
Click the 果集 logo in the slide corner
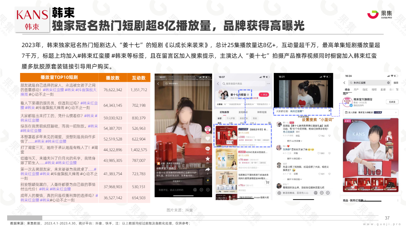380,14
